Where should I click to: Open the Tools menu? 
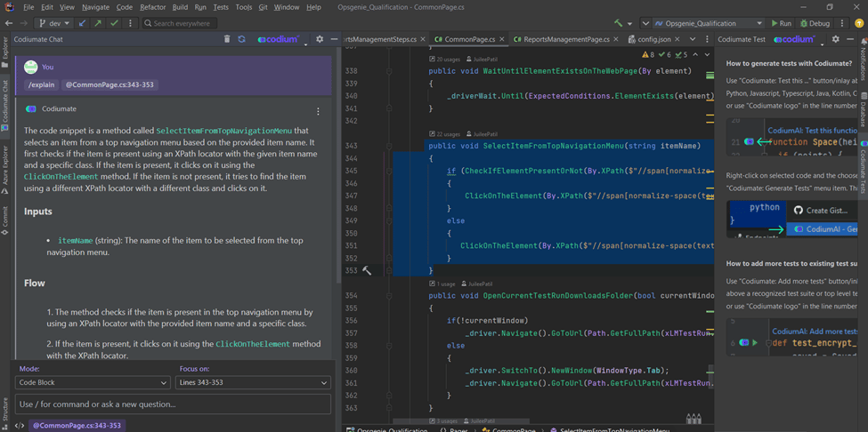pos(244,7)
